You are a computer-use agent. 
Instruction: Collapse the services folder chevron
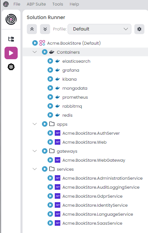coord(35,169)
